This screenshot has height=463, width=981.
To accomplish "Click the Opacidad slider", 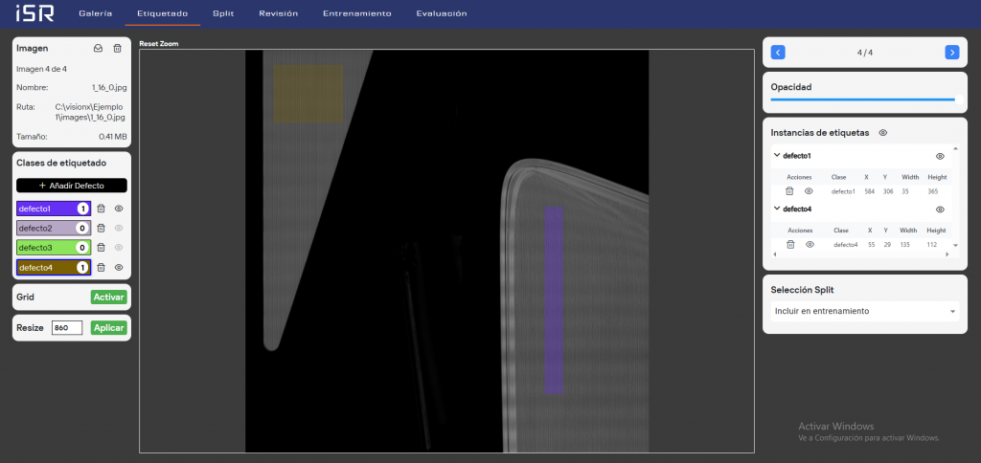I will [x=862, y=99].
